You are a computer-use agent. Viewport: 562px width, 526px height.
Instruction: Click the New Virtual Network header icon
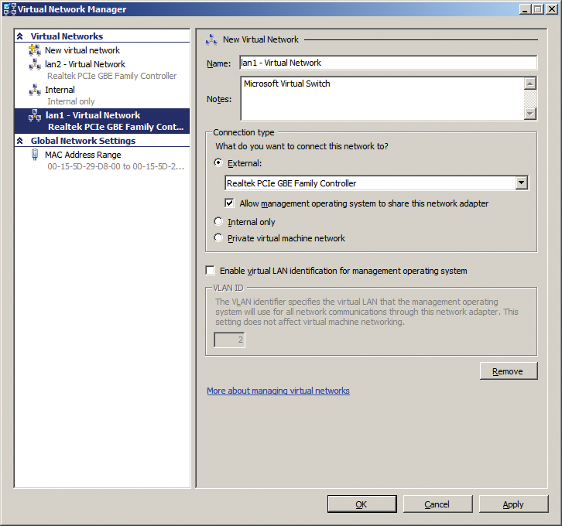point(211,39)
